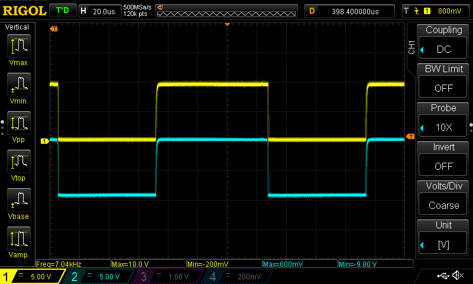Screen dimensions: 473x284
Task: Select channel 2 tab at 5.00 V
Action: [x=98, y=276]
